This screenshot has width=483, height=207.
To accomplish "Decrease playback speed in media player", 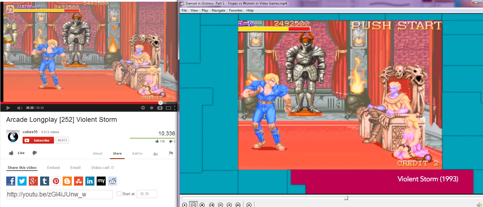I will coord(220,205).
